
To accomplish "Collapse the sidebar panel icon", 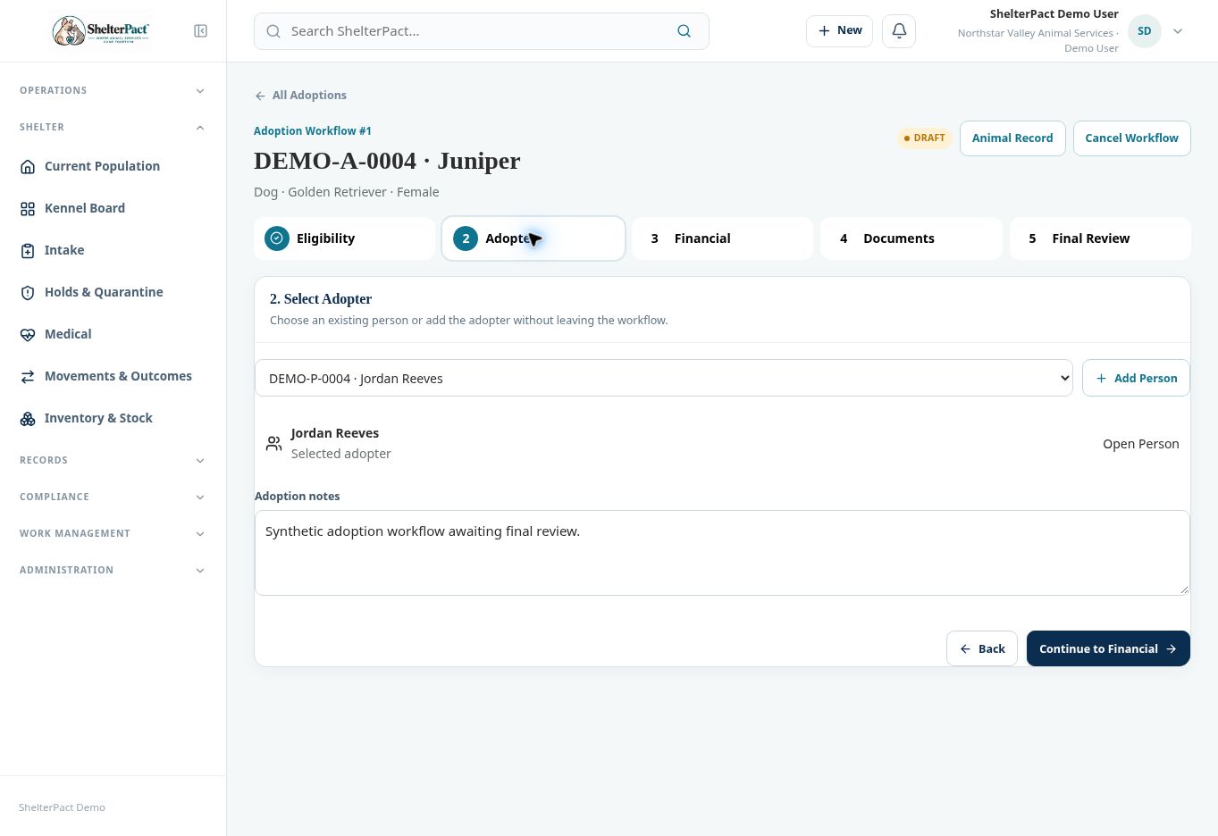I will click(201, 31).
